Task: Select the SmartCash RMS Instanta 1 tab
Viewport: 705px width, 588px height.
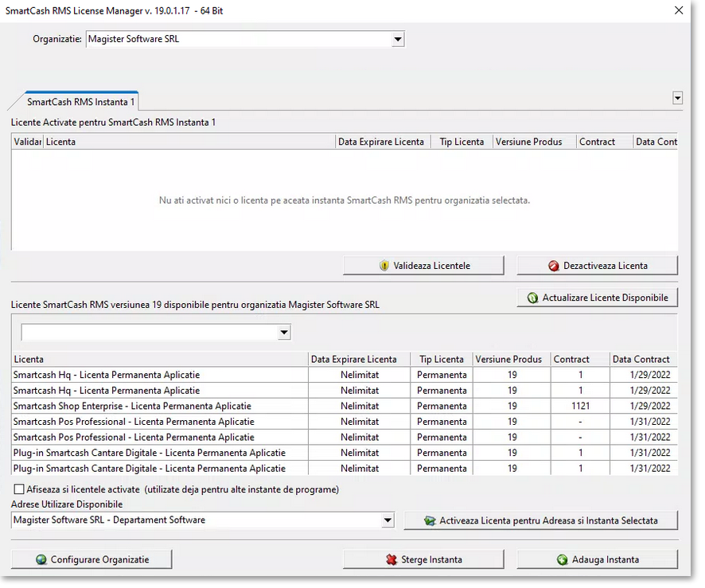Action: point(81,102)
